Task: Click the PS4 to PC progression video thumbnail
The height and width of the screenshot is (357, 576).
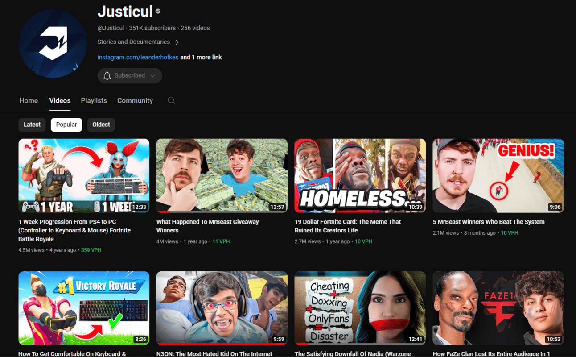Action: tap(84, 175)
